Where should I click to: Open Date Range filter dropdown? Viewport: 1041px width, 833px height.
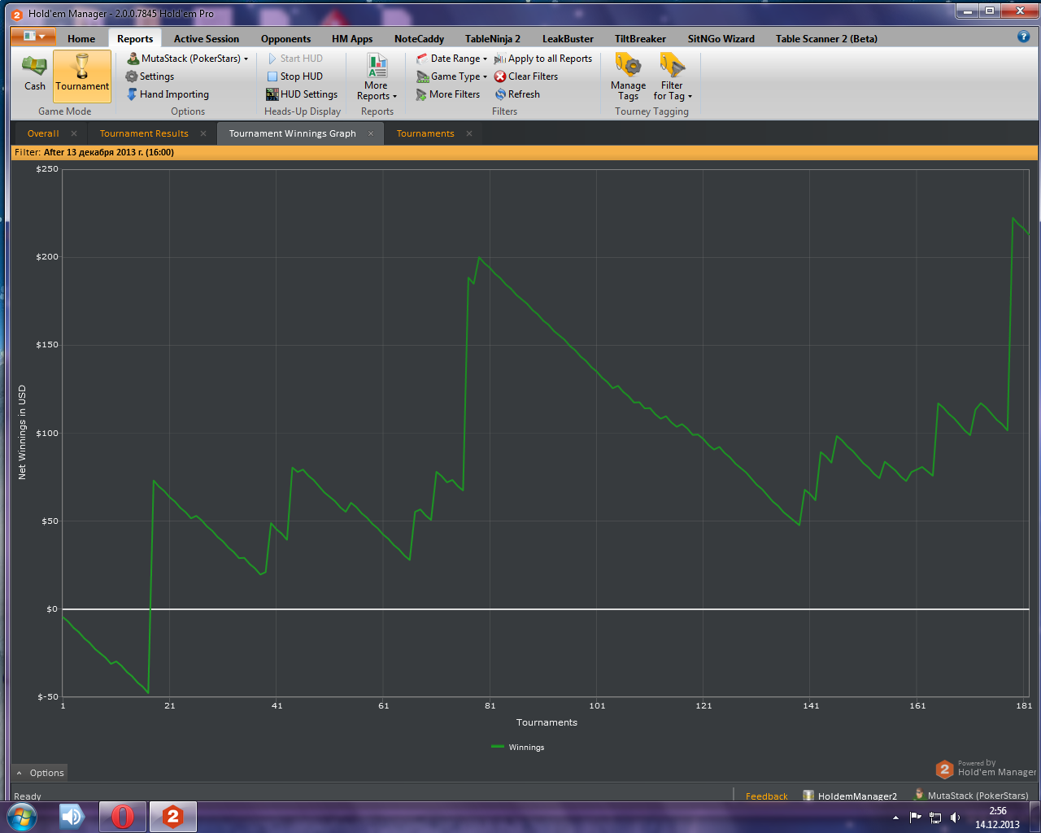(x=451, y=59)
